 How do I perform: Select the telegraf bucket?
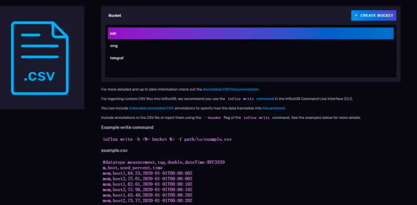click(x=117, y=58)
